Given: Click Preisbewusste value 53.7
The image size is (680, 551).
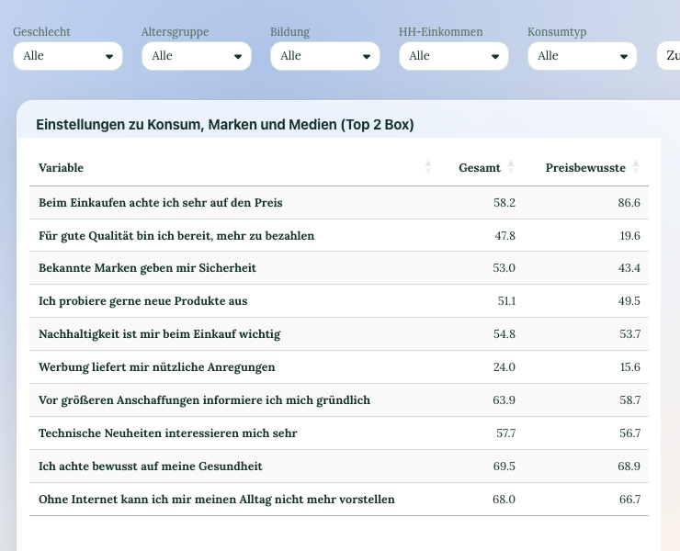Looking at the screenshot, I should (x=629, y=333).
